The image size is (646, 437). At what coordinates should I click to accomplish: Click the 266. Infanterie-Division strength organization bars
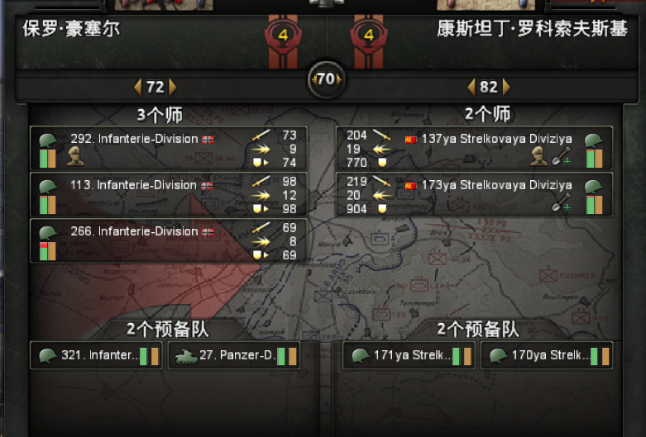(x=48, y=251)
